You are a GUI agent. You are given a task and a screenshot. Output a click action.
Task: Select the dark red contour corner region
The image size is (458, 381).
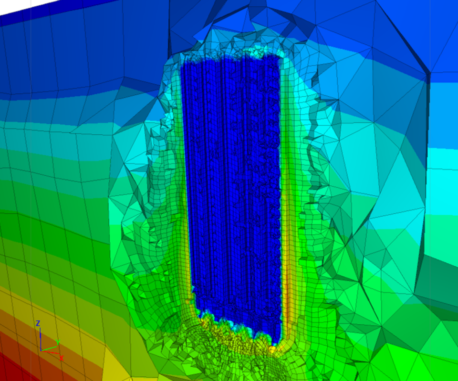(11, 369)
